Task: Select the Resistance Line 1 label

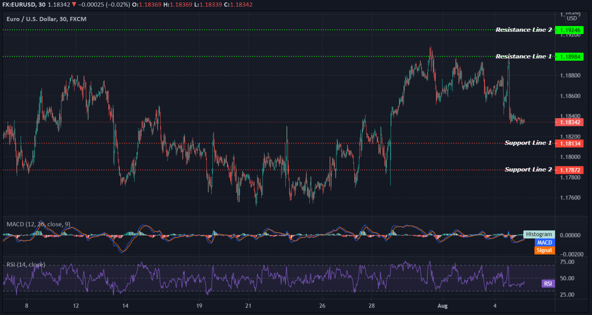Action: 524,56
